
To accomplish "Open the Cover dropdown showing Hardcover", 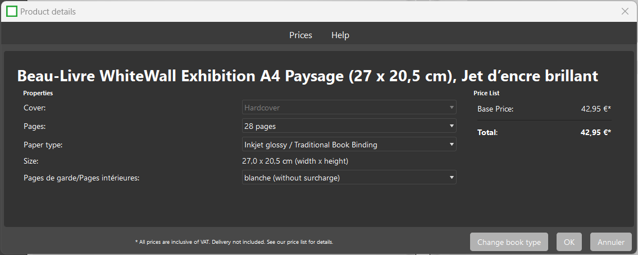I will tap(349, 108).
